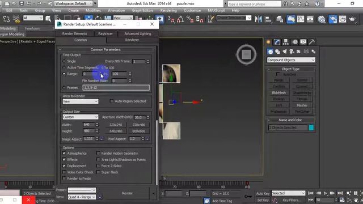Collapse the Name and Color rollout
This screenshot has width=363, height=204.
291,120
